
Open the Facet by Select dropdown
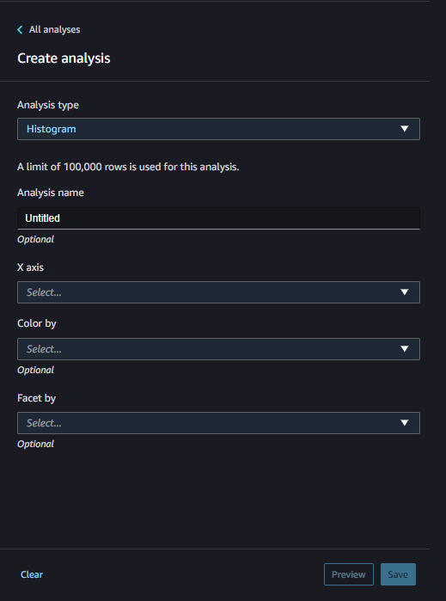click(218, 423)
